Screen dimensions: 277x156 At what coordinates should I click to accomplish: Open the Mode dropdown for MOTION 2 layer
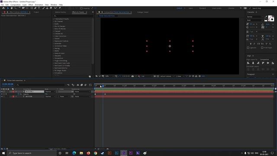[x=50, y=91]
